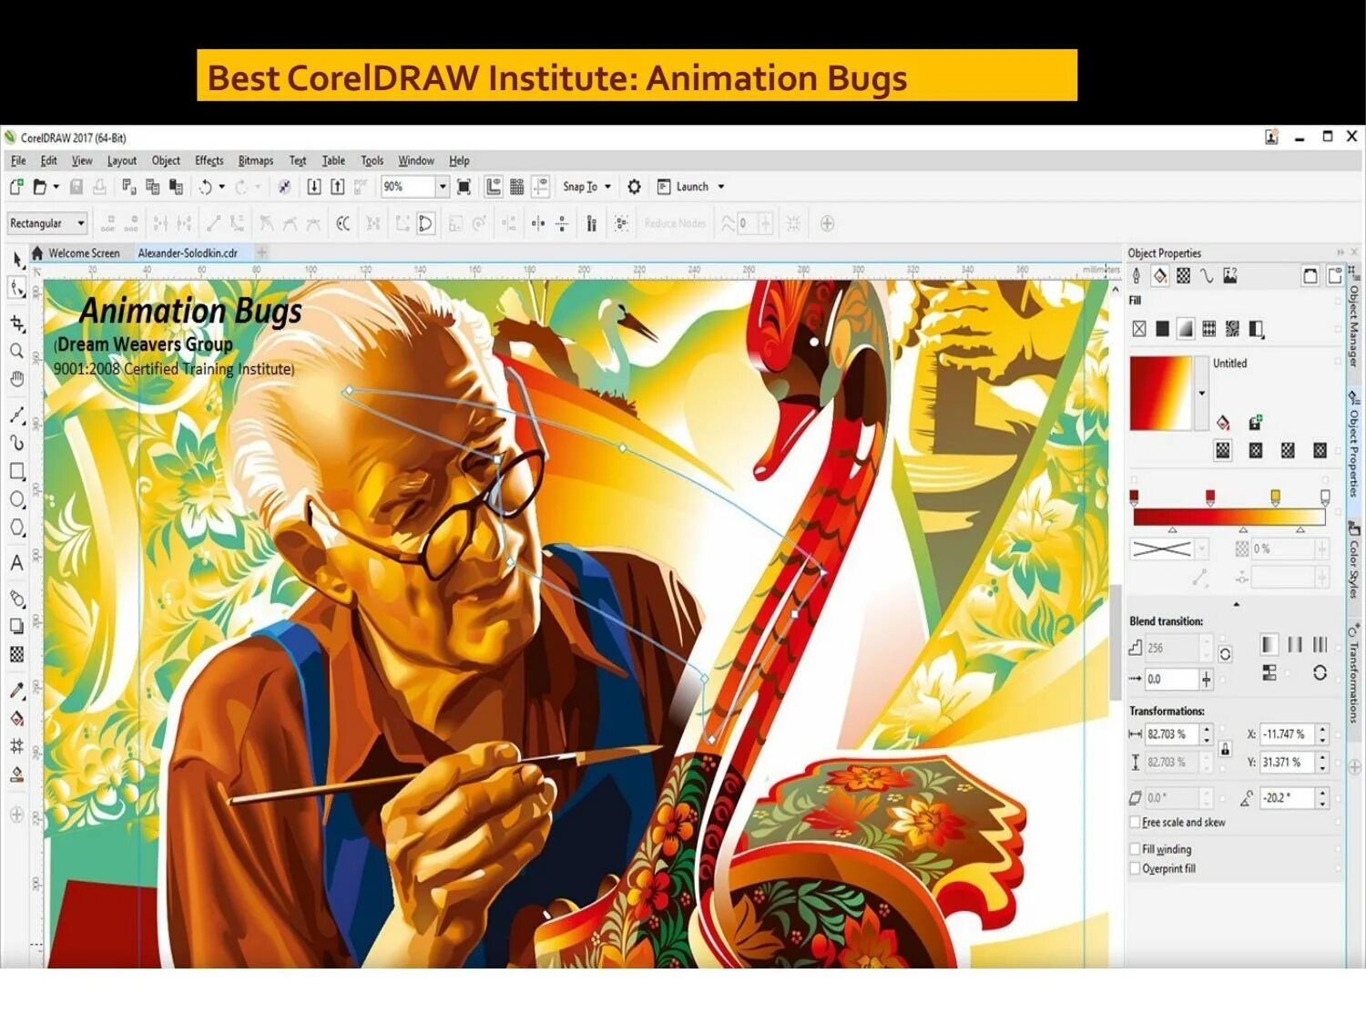
Task: Choose the Texture fill type
Action: 1233,329
